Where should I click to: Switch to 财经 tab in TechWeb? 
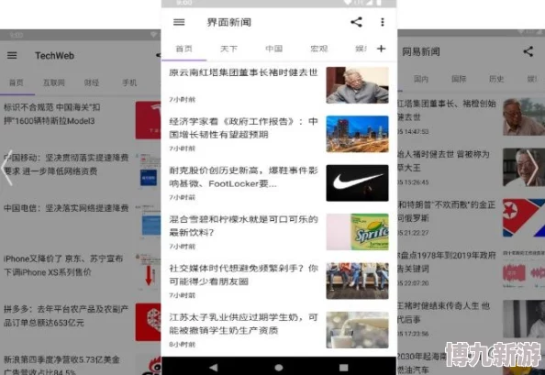click(x=92, y=83)
